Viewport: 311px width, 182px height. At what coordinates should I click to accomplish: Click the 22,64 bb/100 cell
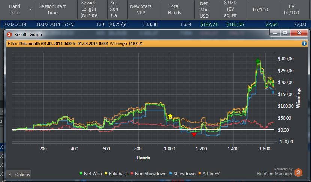click(272, 24)
